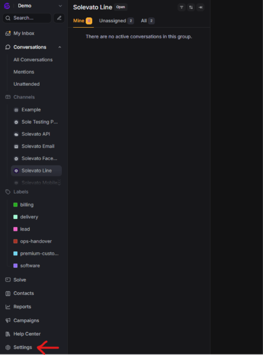Open the conversation filter icon
263x355 pixels.
pos(181,7)
